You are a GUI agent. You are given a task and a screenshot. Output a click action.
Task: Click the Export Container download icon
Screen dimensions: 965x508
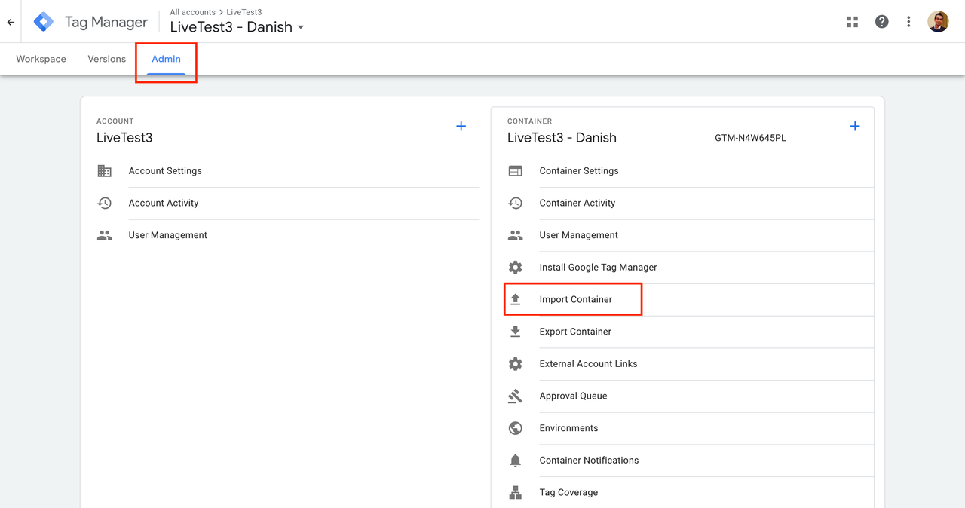[516, 332]
